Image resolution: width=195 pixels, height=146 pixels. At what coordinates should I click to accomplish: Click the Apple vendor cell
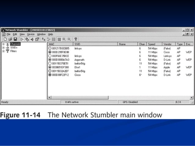pos(167,67)
